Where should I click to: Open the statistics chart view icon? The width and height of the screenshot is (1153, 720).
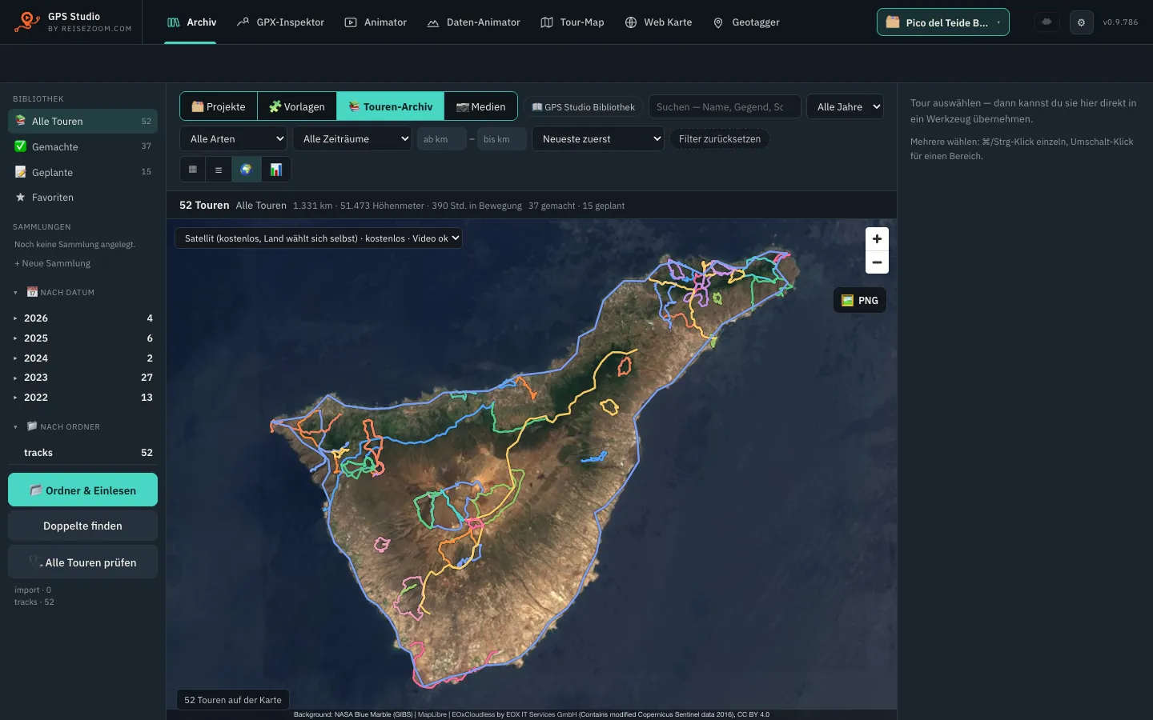point(276,170)
